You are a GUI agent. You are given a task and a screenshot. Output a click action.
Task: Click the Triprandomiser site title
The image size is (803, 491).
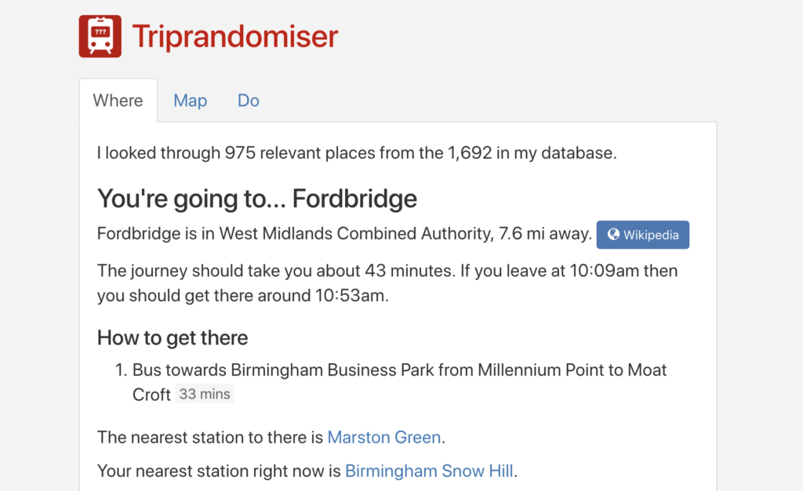click(x=234, y=36)
